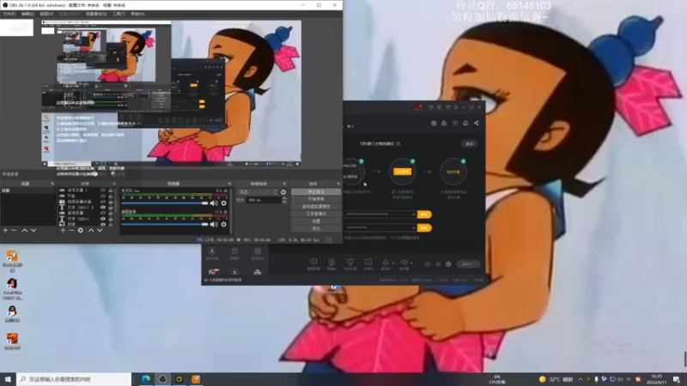Open source properties with the gear icon
This screenshot has height=386, width=687.
click(81, 230)
